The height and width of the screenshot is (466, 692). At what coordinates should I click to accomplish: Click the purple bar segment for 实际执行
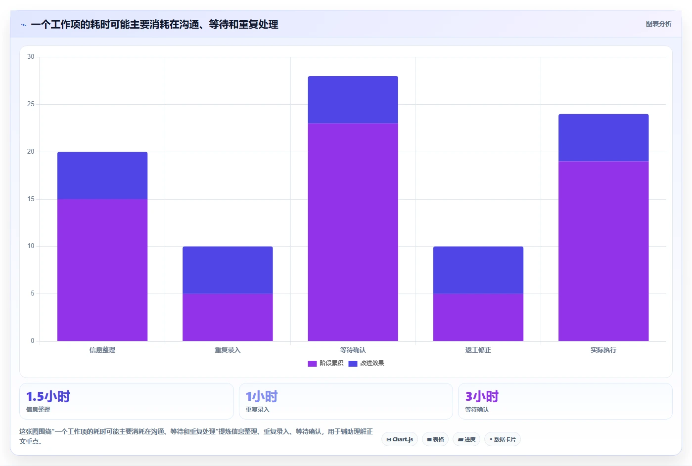pos(603,251)
